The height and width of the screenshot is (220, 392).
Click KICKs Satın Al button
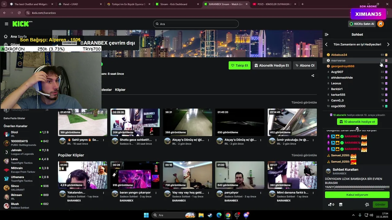362,24
